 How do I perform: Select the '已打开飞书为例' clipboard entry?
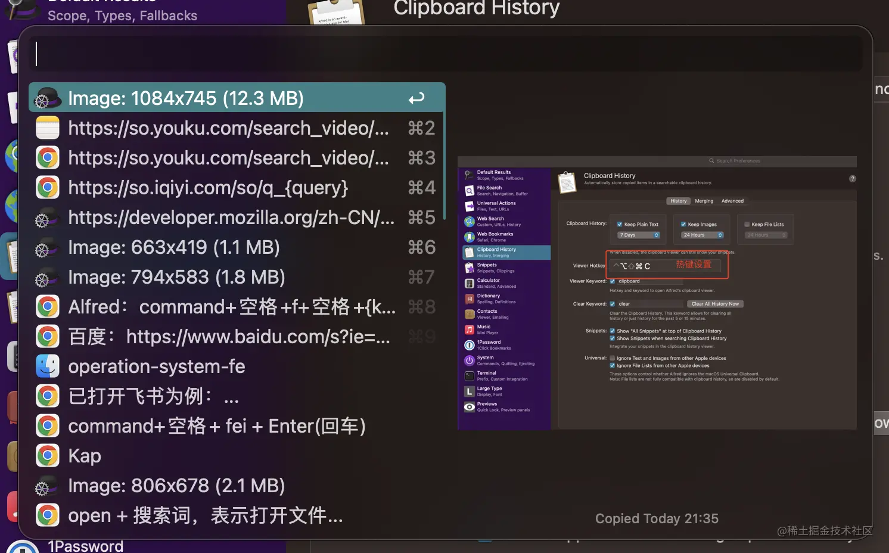237,396
